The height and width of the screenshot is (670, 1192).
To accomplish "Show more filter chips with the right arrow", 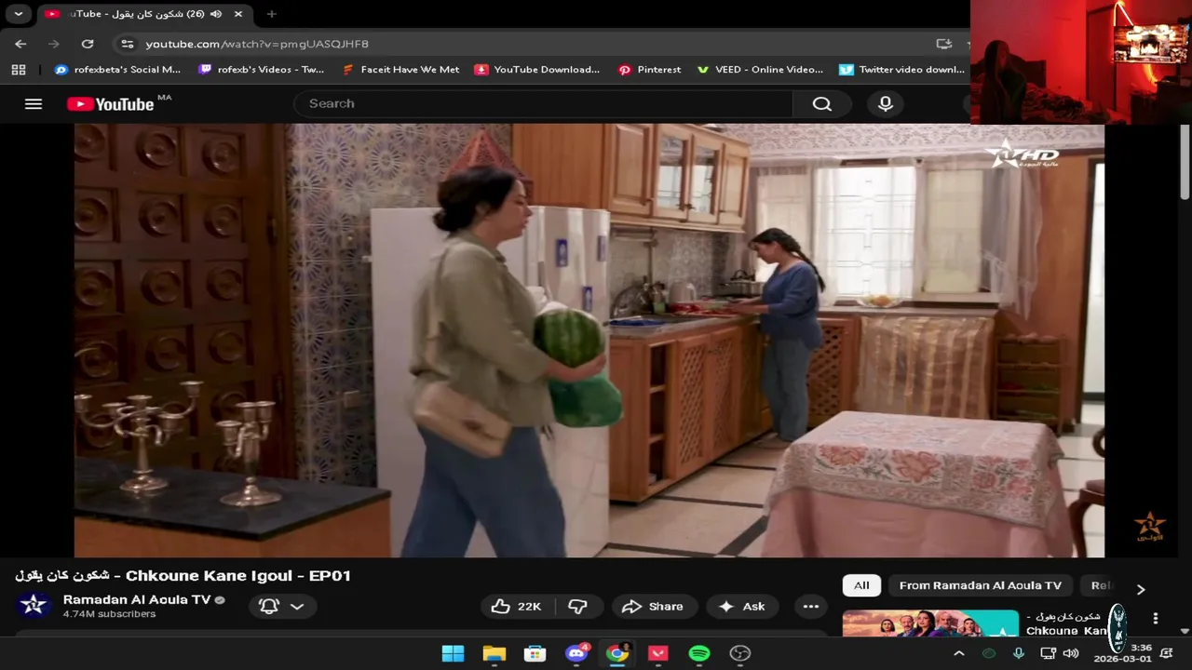I will point(1141,589).
